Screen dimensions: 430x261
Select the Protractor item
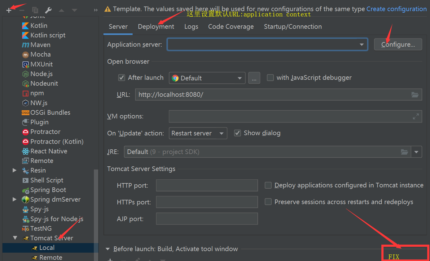click(45, 132)
